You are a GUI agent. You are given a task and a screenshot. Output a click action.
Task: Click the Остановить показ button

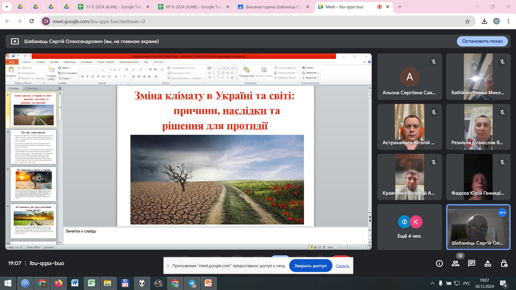pyautogui.click(x=482, y=41)
